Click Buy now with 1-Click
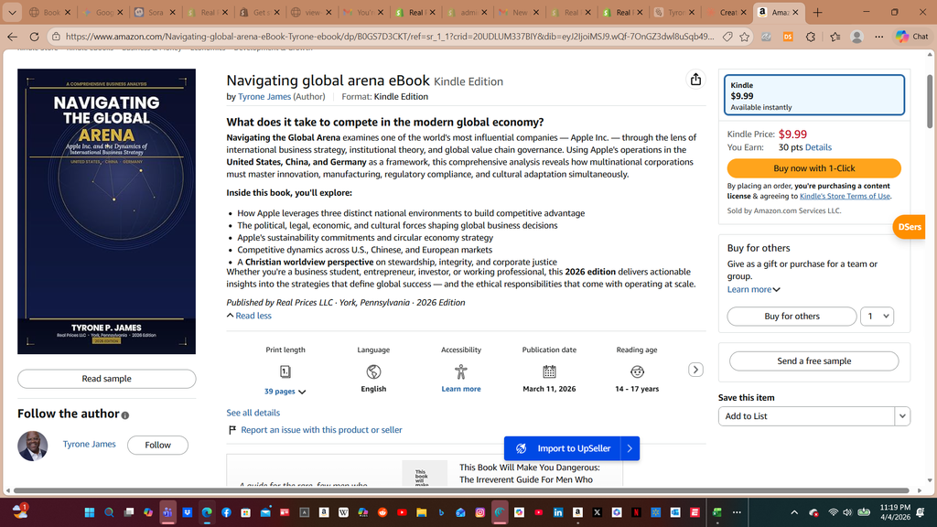Image resolution: width=937 pixels, height=527 pixels. 813,168
